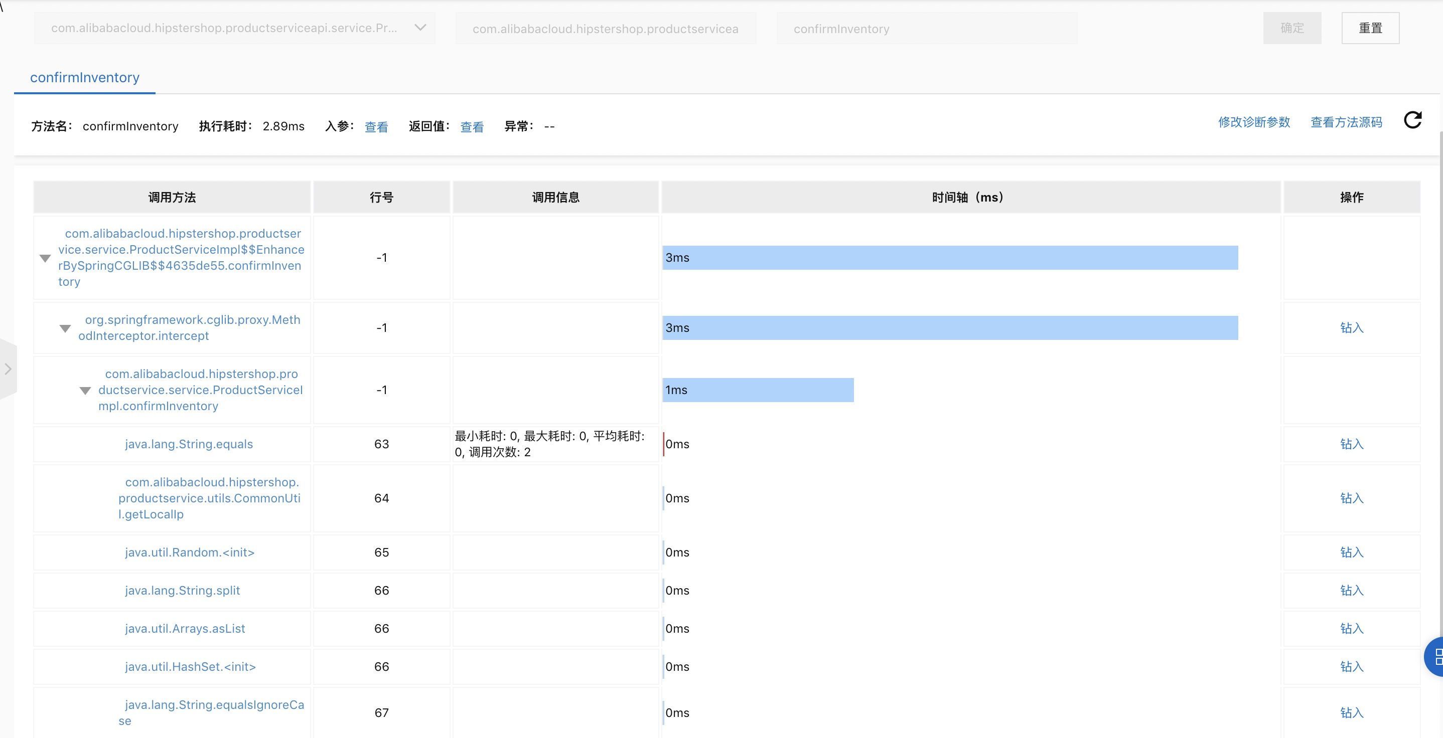Screen dimensions: 1443x738
Task: Click 钻入 for java.util.HashSet.<init>
Action: [x=1351, y=665]
